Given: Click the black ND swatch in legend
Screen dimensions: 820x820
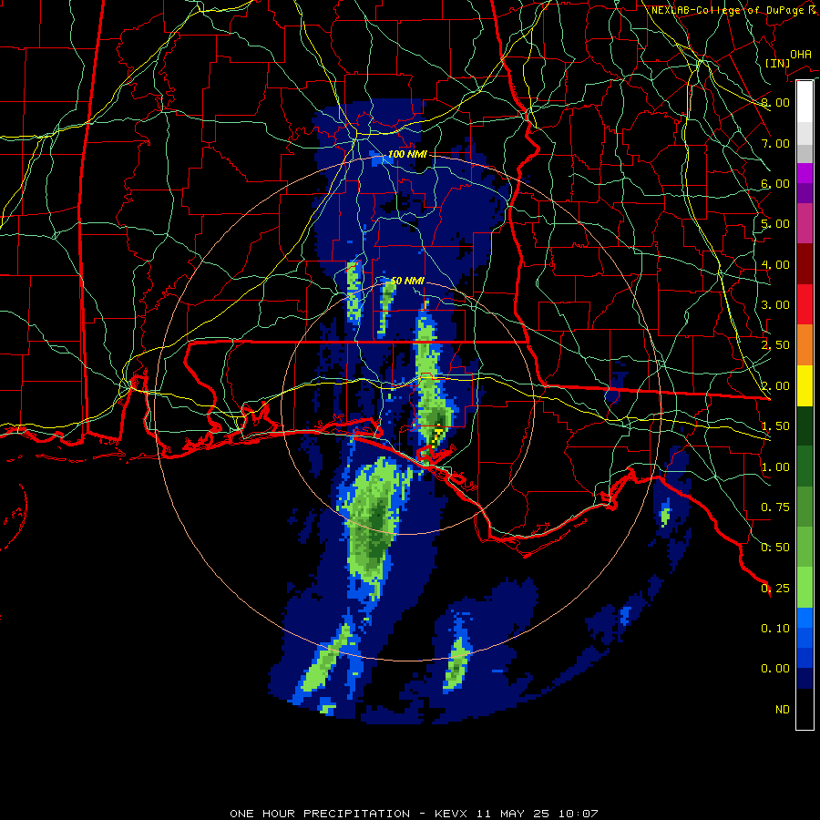Looking at the screenshot, I should [805, 709].
